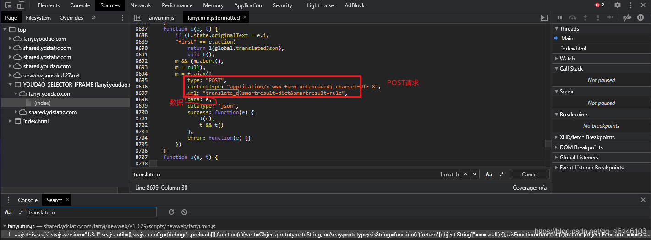Open the drawer three-dot menu
Screen dimensions: 651x240
click(x=8, y=200)
